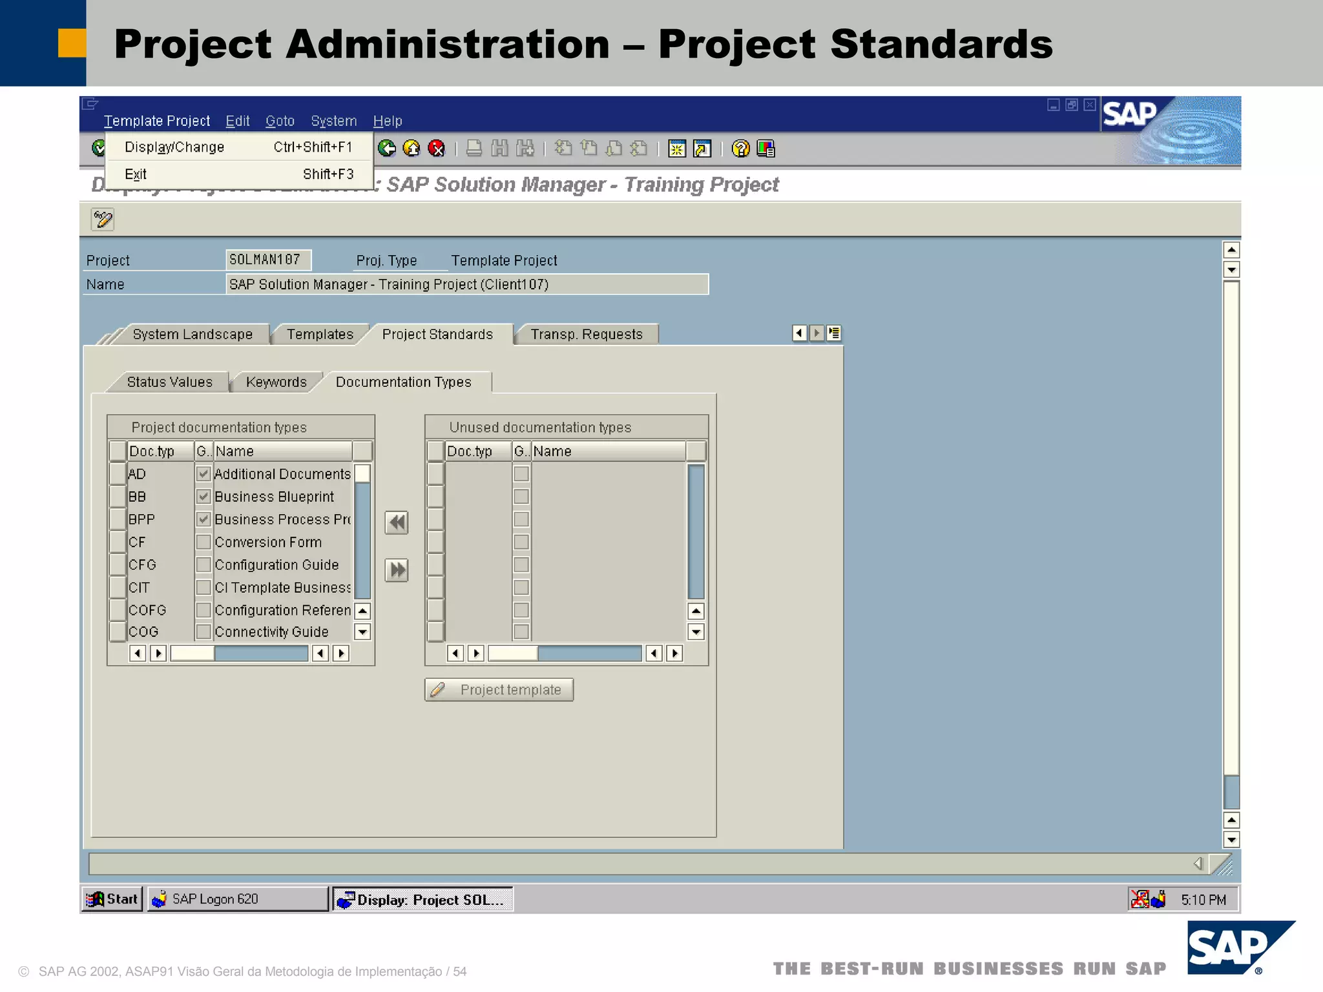Open the Keywords sub-tab
Viewport: 1323px width, 992px height.
pos(276,382)
